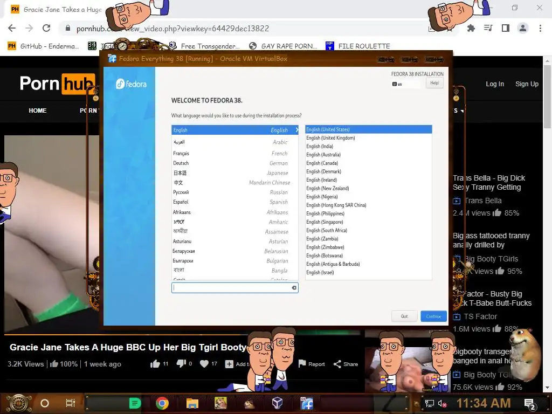Viewport: 552px width, 414px height.
Task: Choose English (Canada) locale
Action: [x=368, y=163]
